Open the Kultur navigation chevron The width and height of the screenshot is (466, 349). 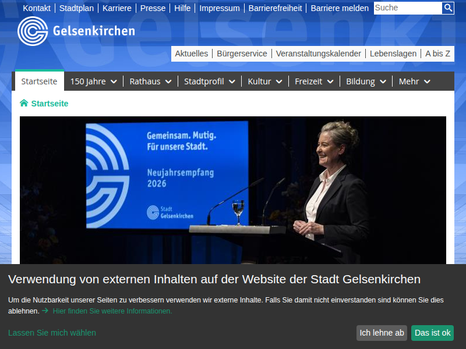(278, 81)
